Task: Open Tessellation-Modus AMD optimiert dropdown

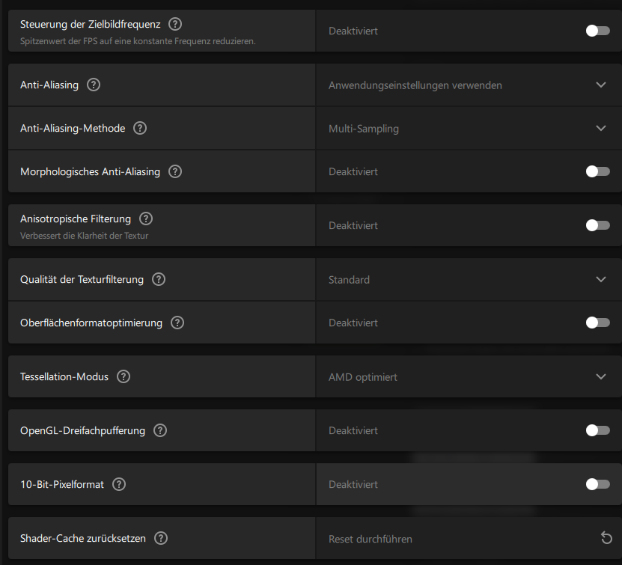Action: pyautogui.click(x=600, y=376)
